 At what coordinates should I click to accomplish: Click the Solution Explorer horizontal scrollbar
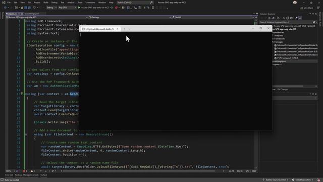tap(287, 86)
